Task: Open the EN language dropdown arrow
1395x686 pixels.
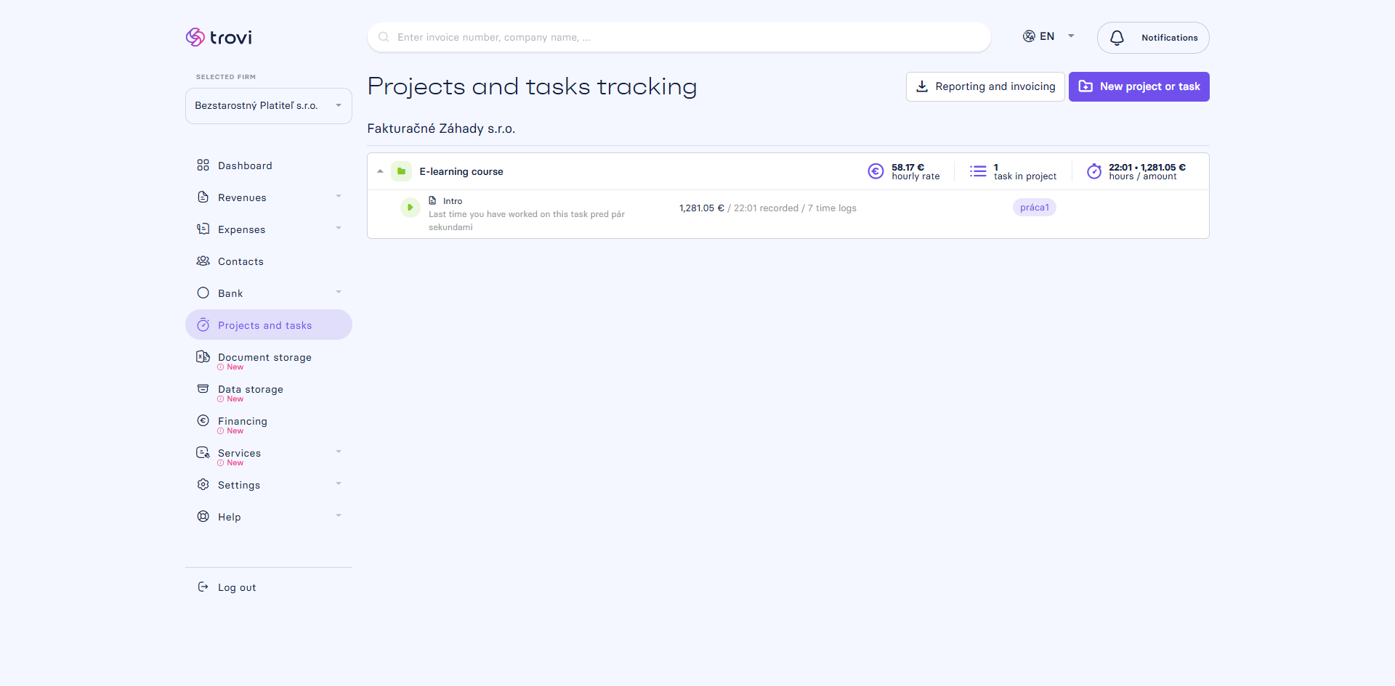Action: click(x=1071, y=36)
